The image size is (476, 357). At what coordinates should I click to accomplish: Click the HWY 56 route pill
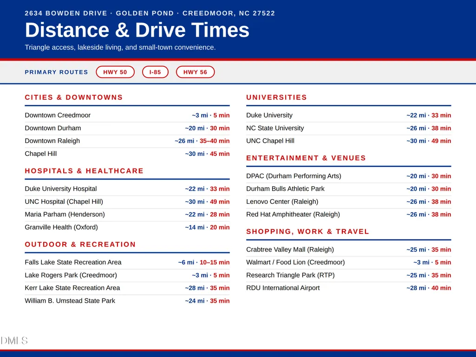[x=195, y=72]
